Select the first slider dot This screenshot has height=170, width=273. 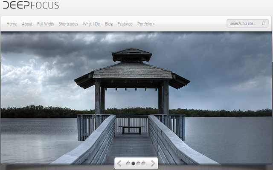pos(128,164)
